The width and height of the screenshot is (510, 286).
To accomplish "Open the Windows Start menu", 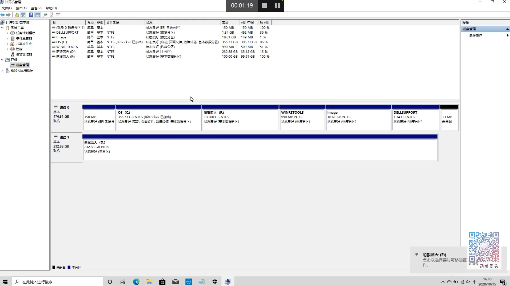I will [x=5, y=282].
